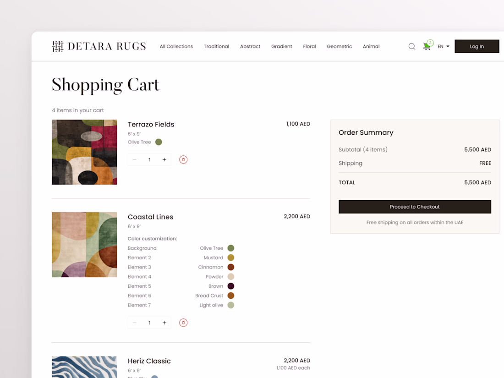Click the '4 items in your cart' text
This screenshot has height=378, width=504.
78,110
